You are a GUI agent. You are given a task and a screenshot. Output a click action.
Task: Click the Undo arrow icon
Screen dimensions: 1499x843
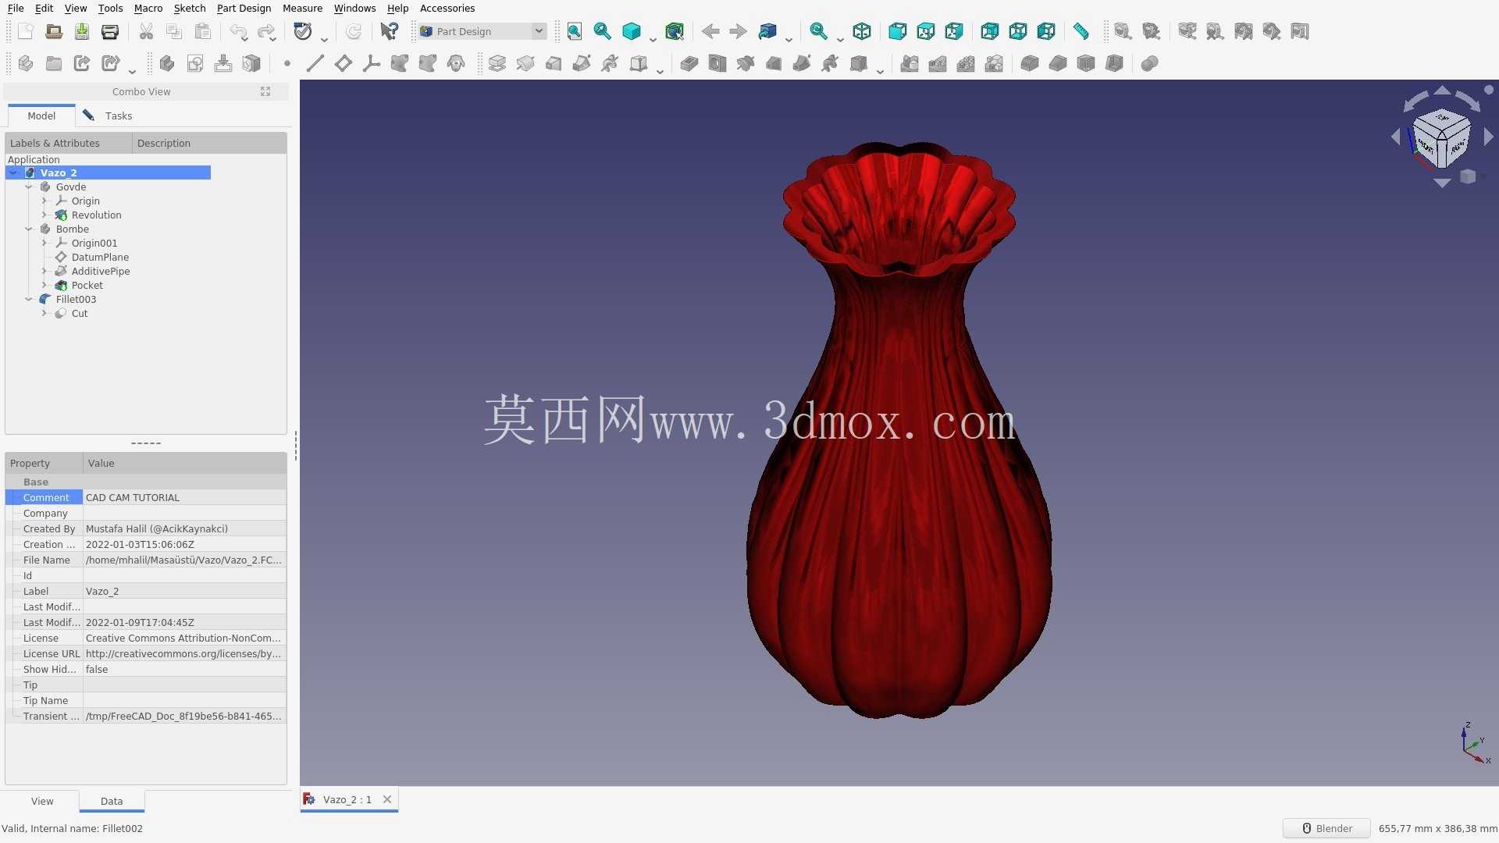[238, 31]
